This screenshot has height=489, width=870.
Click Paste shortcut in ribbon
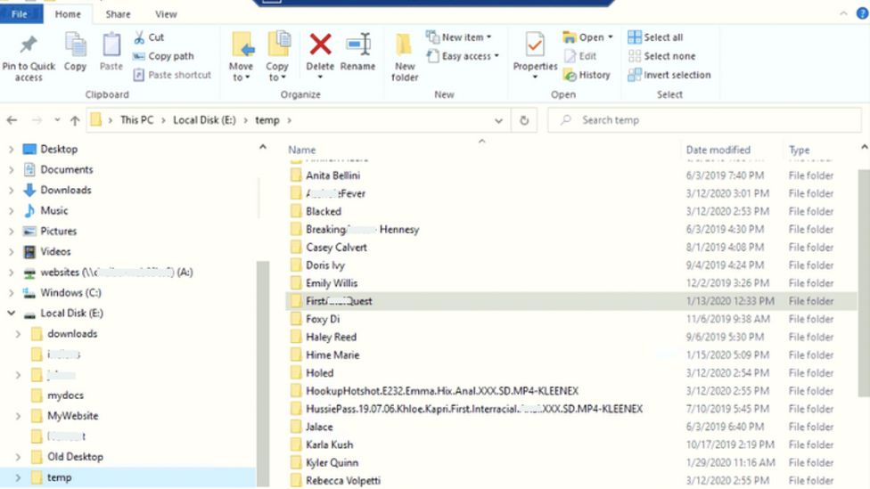click(172, 75)
